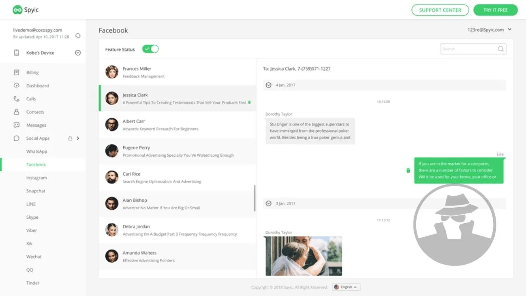Image resolution: width=526 pixels, height=296 pixels.
Task: Click Dorothy Taylor's Stu Unger message bubble
Action: click(310, 131)
